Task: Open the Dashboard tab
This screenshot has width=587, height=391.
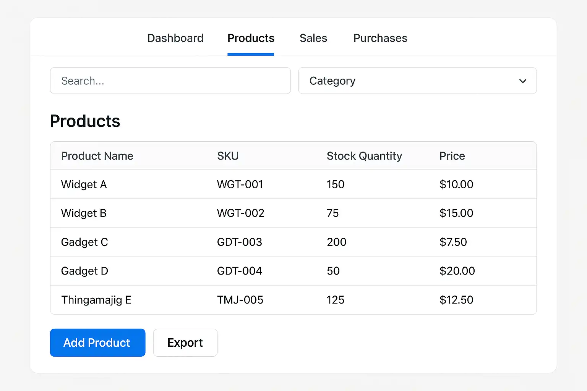Action: 175,38
